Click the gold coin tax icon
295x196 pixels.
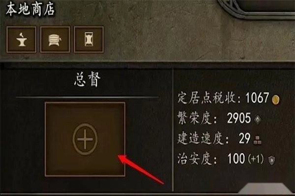click(276, 99)
